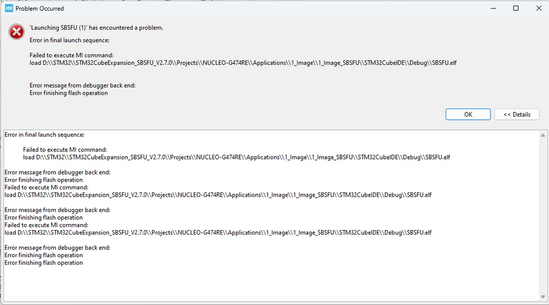The width and height of the screenshot is (549, 305).
Task: Minimize the Problem Occurred dialog
Action: 493,8
